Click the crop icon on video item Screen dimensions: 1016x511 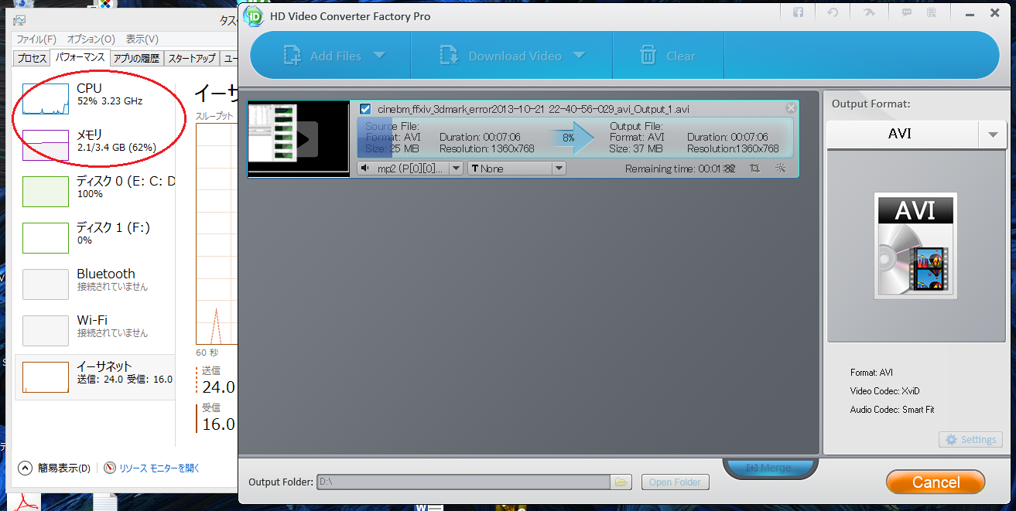[x=754, y=168]
